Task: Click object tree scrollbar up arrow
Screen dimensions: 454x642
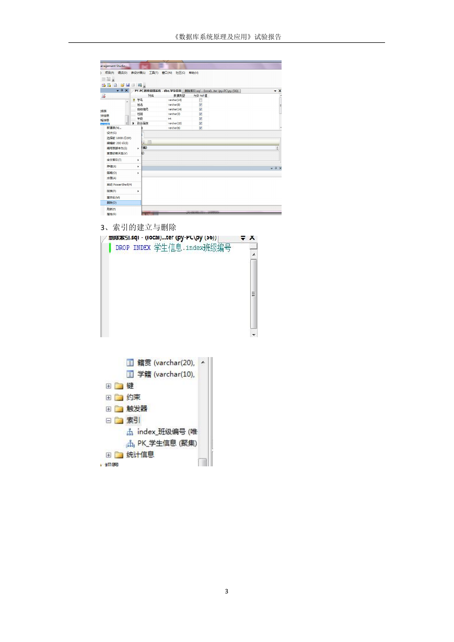Action: 203,361
